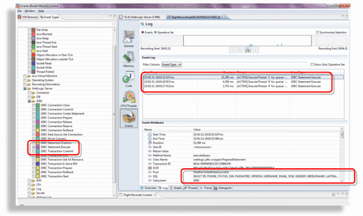363x216 pixels.
Task: Click the JTA folder icon
Action: 33,184
